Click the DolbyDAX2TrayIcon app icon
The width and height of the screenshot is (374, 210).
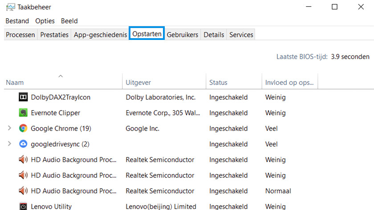click(x=23, y=97)
